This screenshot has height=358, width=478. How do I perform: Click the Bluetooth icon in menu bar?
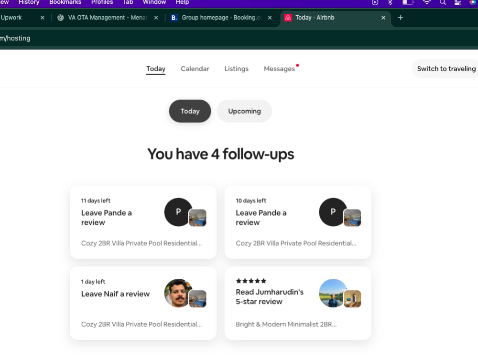click(x=390, y=2)
